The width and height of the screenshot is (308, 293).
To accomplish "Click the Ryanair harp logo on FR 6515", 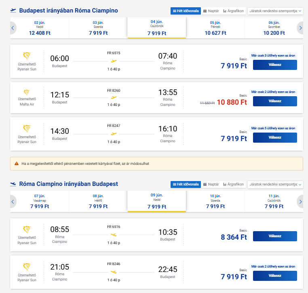I will [27, 56].
